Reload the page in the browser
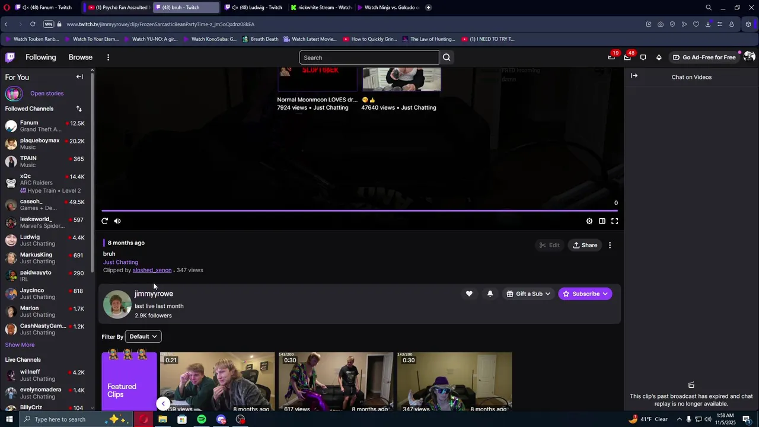This screenshot has width=759, height=427. pyautogui.click(x=33, y=24)
